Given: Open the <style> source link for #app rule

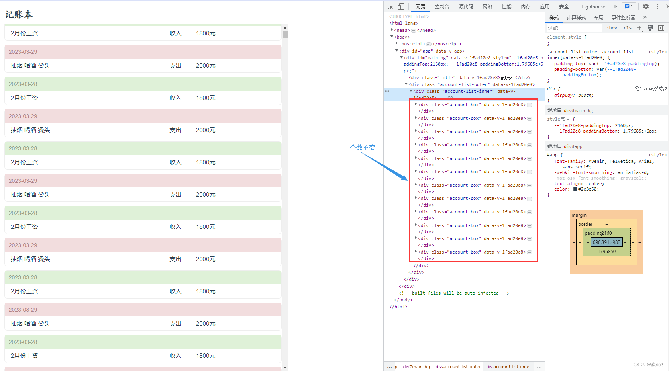Looking at the screenshot, I should click(657, 155).
